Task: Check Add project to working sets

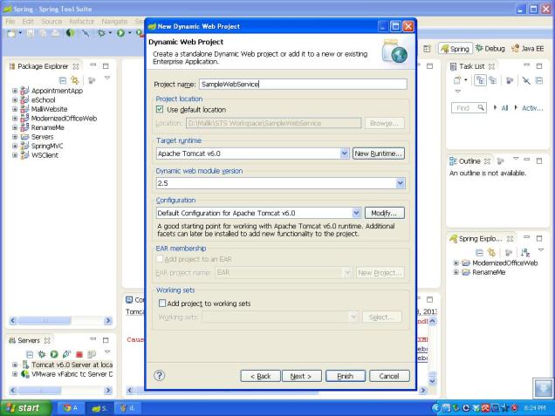Action: pos(162,303)
